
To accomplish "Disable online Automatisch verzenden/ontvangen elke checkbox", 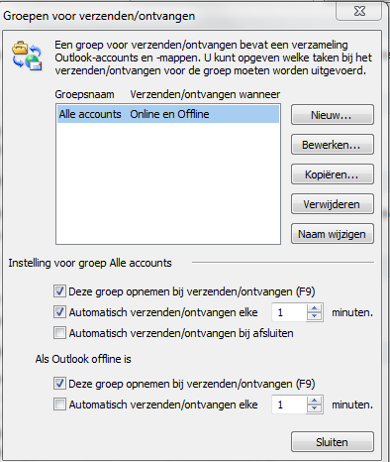I will click(x=59, y=312).
